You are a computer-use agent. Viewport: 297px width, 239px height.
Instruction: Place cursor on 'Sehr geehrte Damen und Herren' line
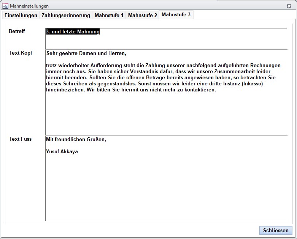pyautogui.click(x=86, y=53)
